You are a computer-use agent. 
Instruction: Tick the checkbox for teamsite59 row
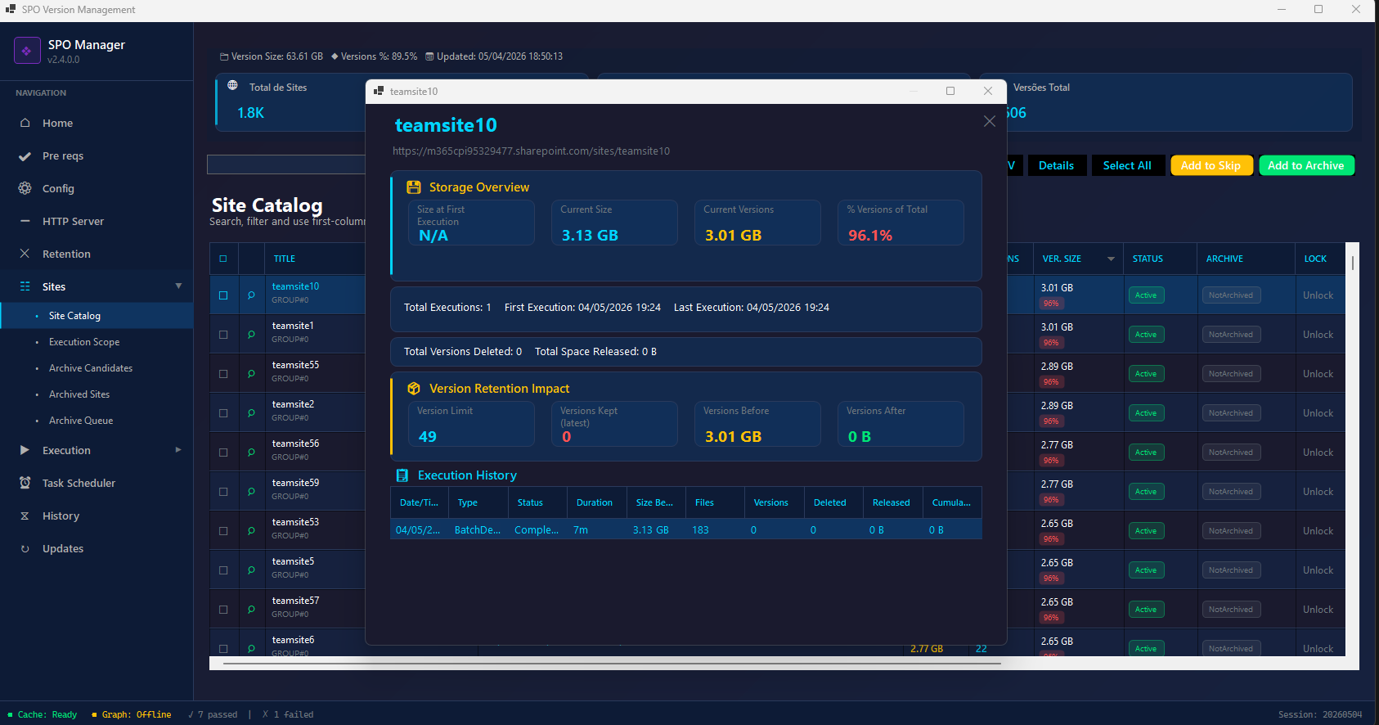[223, 492]
